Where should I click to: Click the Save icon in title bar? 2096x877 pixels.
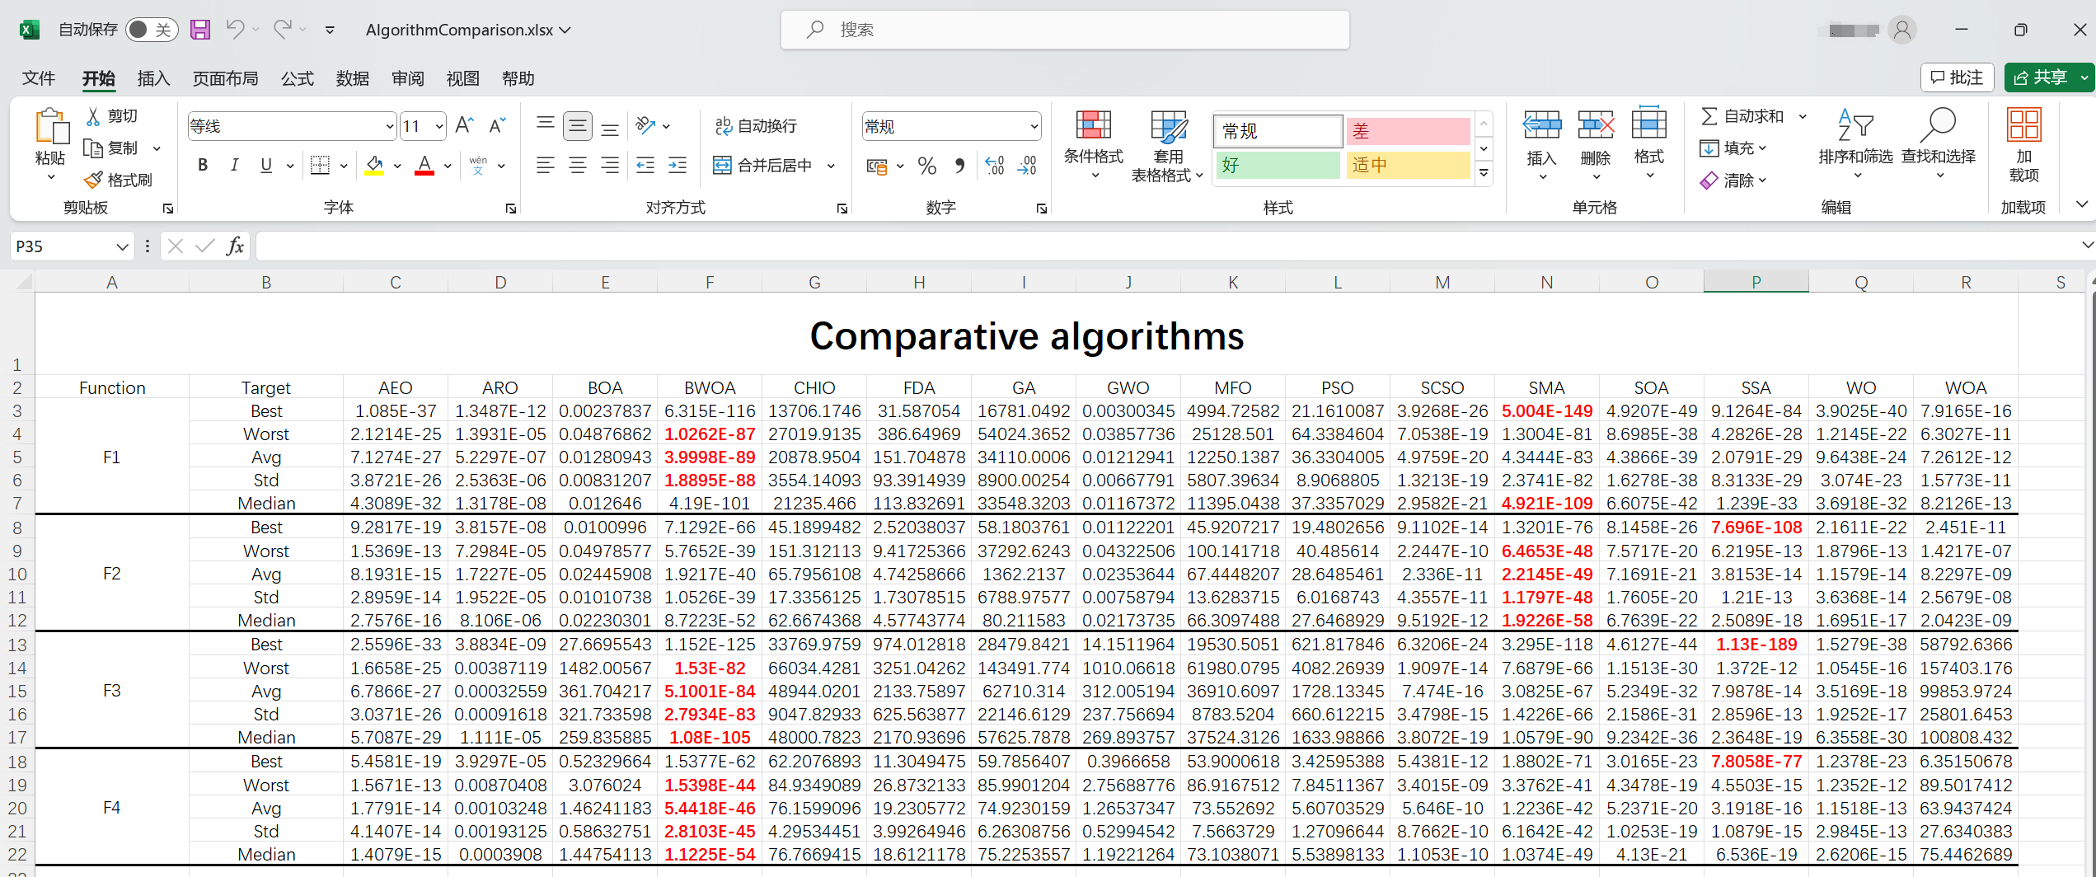(199, 30)
